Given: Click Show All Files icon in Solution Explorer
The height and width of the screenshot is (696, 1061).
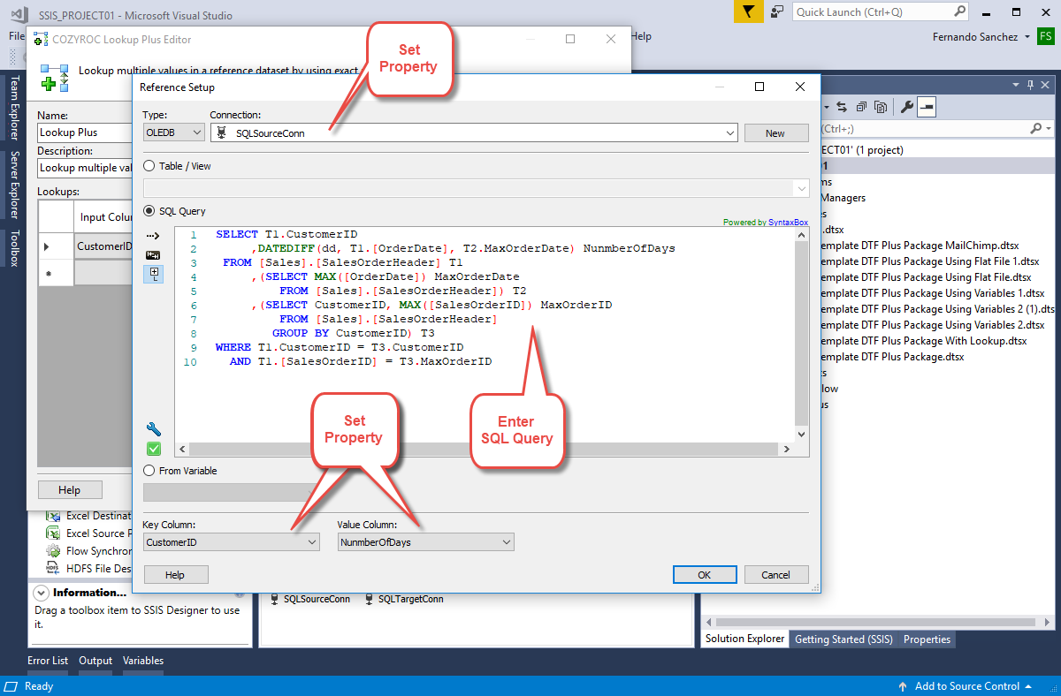Looking at the screenshot, I should point(881,107).
